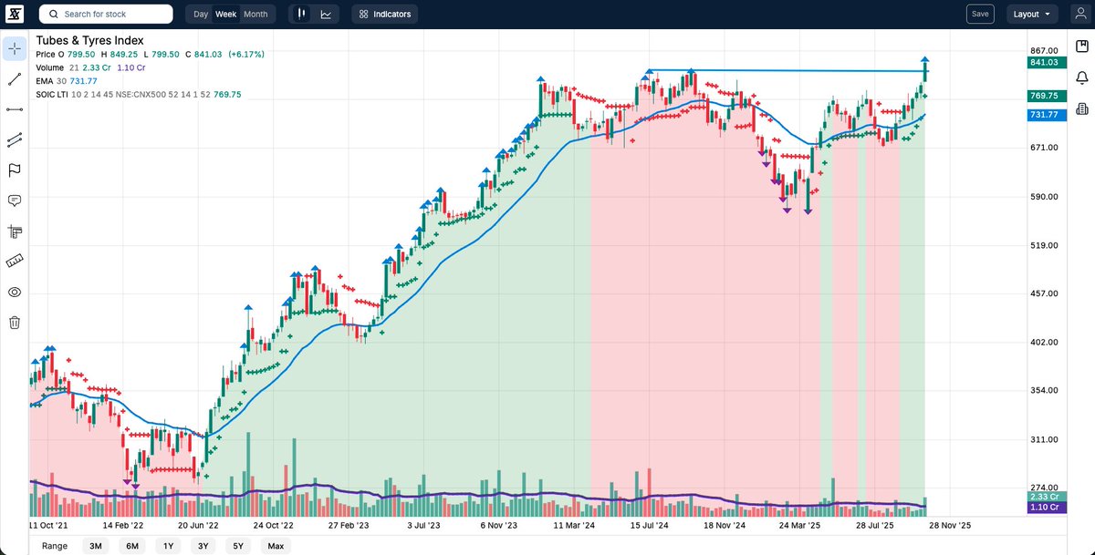This screenshot has width=1095, height=555.
Task: Open the Layout dropdown
Action: click(1032, 14)
